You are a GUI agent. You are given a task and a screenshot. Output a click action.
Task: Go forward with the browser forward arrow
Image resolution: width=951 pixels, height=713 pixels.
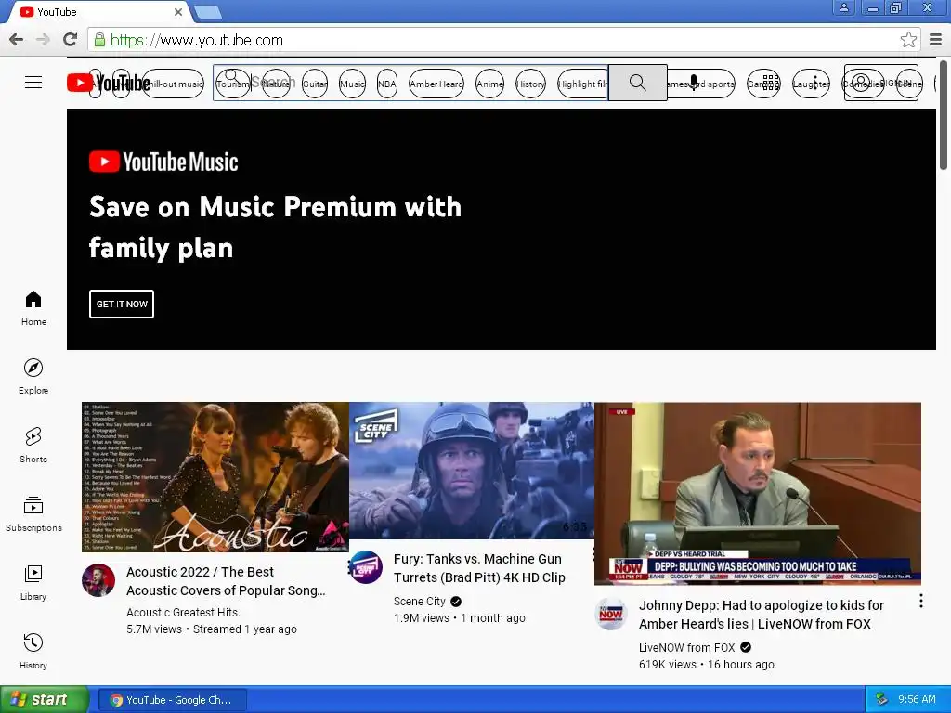(43, 40)
